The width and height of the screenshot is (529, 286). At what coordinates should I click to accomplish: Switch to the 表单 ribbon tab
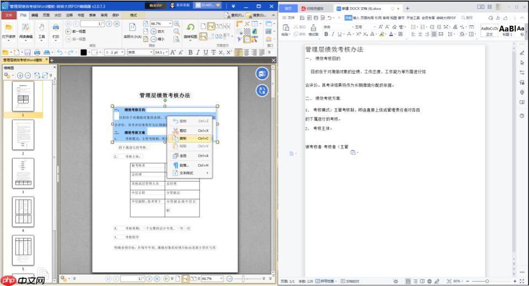92,15
